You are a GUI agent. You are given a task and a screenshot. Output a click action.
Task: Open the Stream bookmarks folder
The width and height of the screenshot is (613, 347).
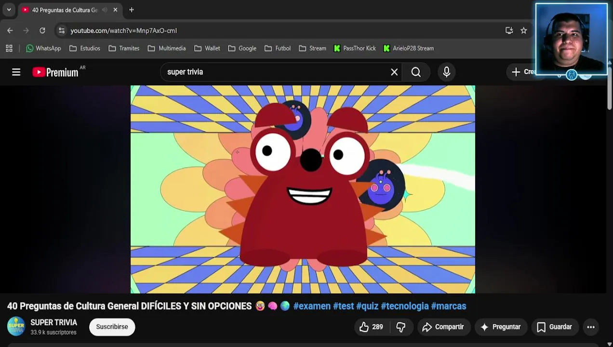pyautogui.click(x=312, y=48)
